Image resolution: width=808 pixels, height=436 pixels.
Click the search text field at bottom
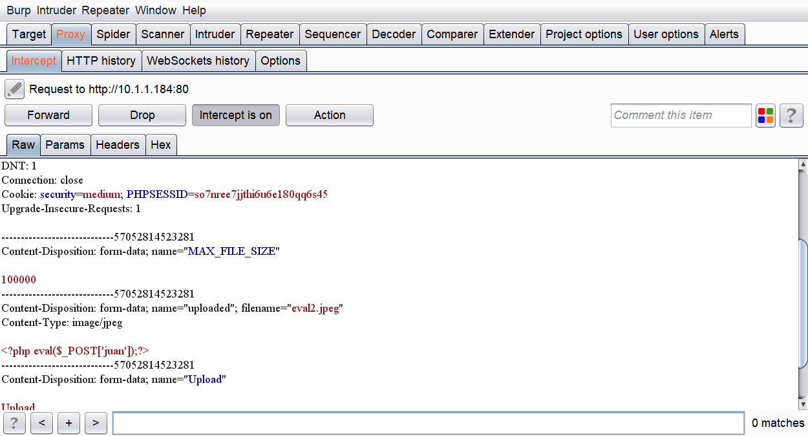pos(429,423)
